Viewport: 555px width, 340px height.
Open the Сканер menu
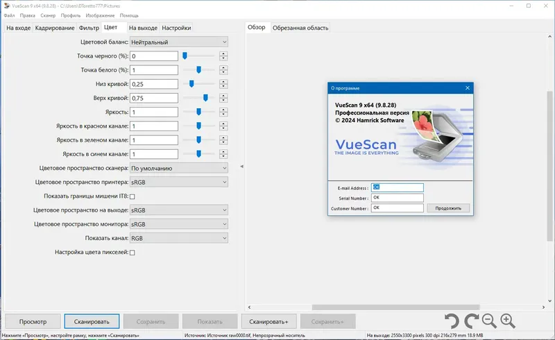[x=48, y=15]
